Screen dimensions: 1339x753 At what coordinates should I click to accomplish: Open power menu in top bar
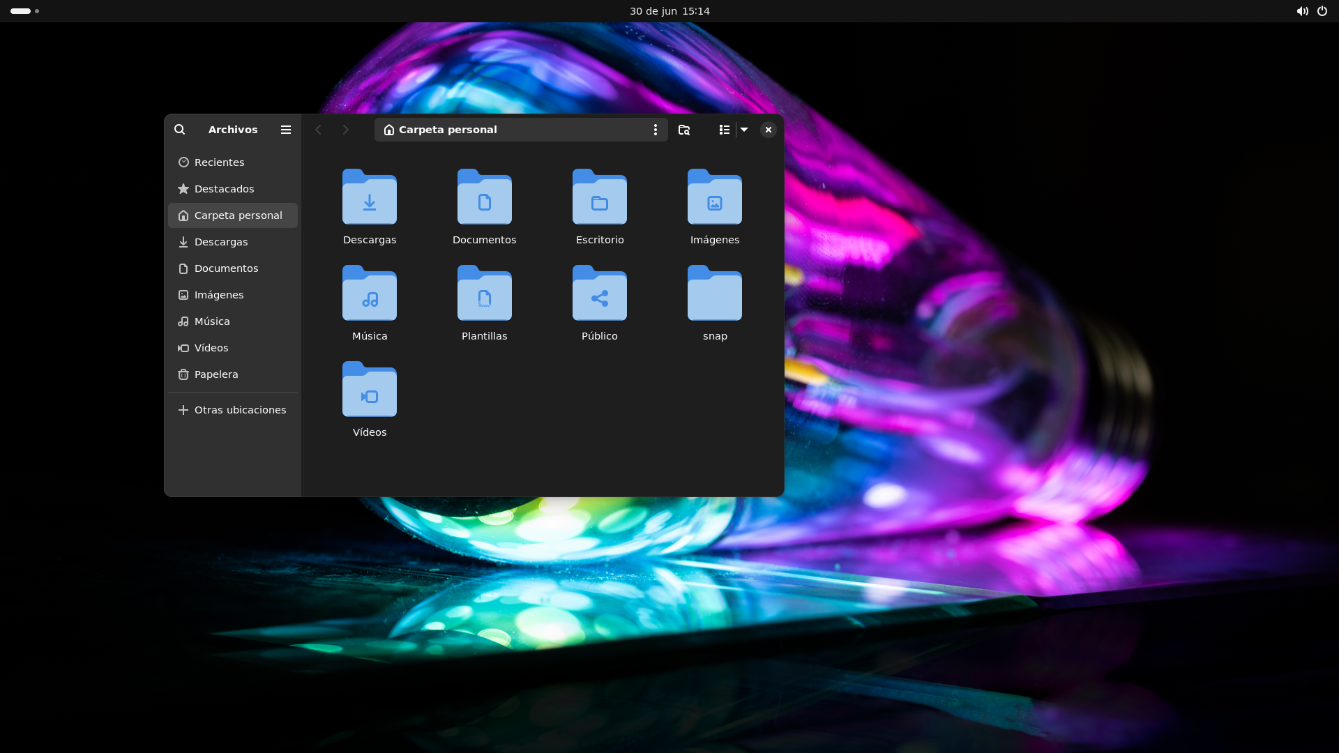click(x=1322, y=11)
